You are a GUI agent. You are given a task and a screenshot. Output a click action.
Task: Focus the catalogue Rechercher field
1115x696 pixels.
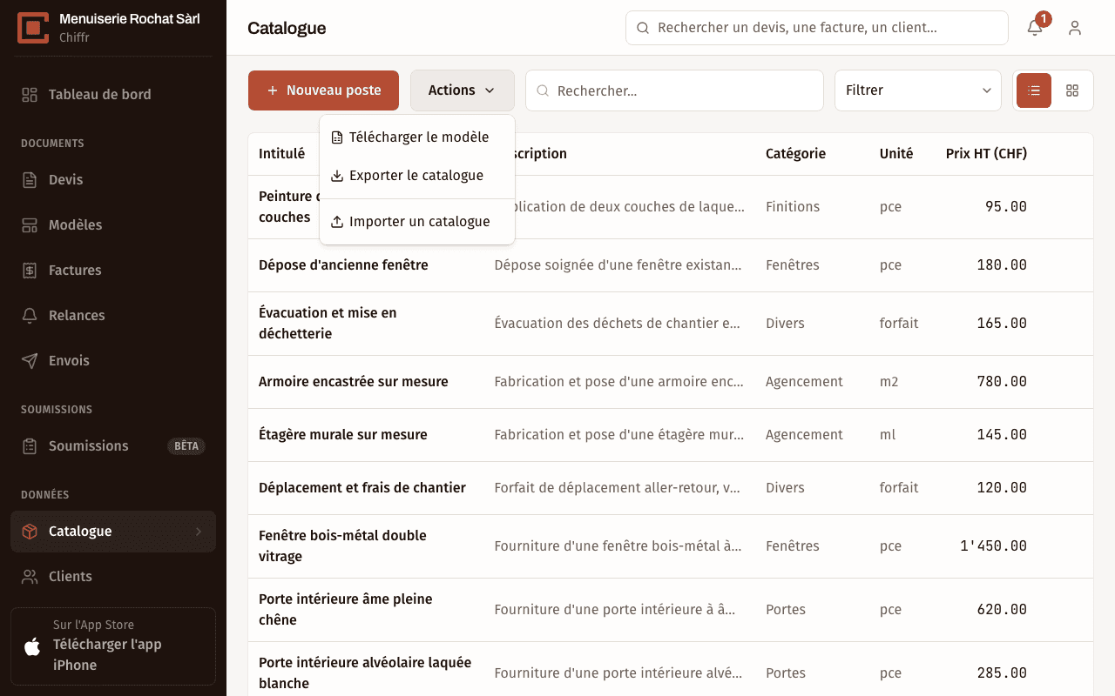coord(674,90)
